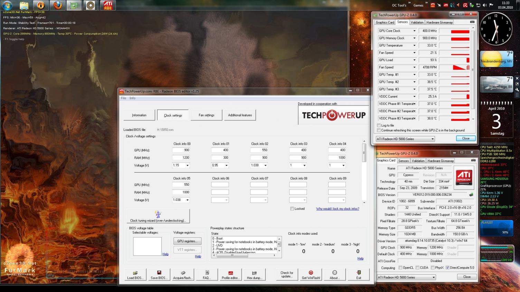
Task: Open Windows Explorer from taskbar
Action: click(24, 5)
